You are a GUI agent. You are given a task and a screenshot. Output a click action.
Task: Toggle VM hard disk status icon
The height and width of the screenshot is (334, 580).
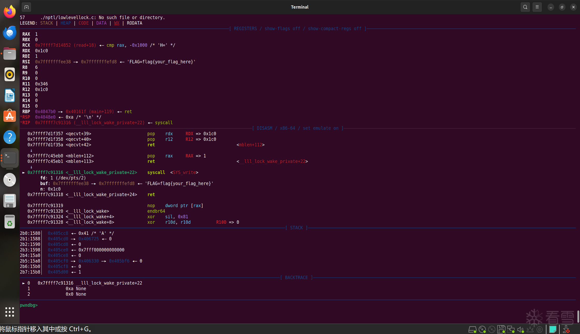(x=472, y=329)
